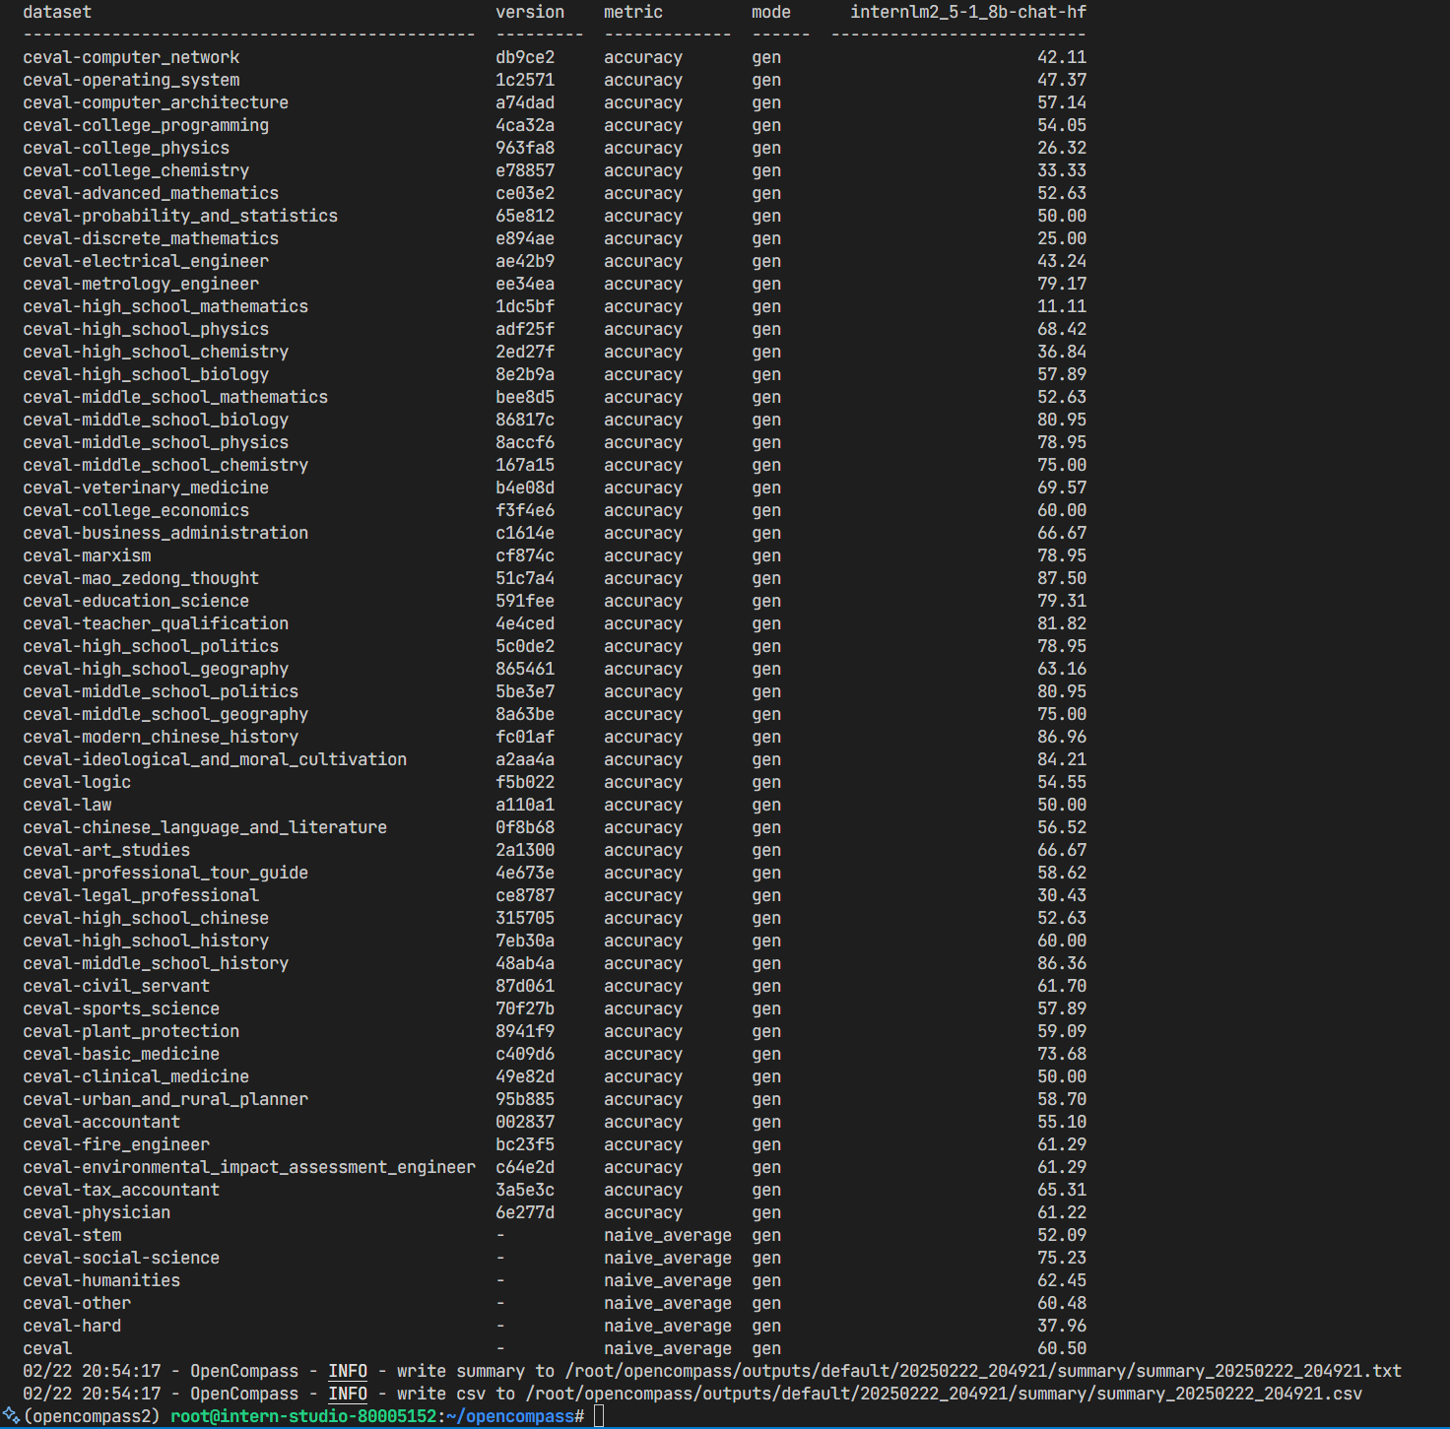
Task: Select the ceval-modern_chinese_history dataset name
Action: tap(161, 737)
